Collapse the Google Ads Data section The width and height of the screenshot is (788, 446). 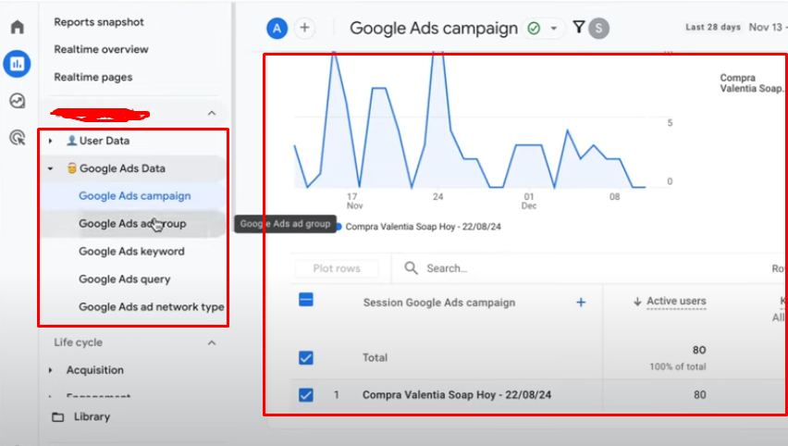pos(50,169)
